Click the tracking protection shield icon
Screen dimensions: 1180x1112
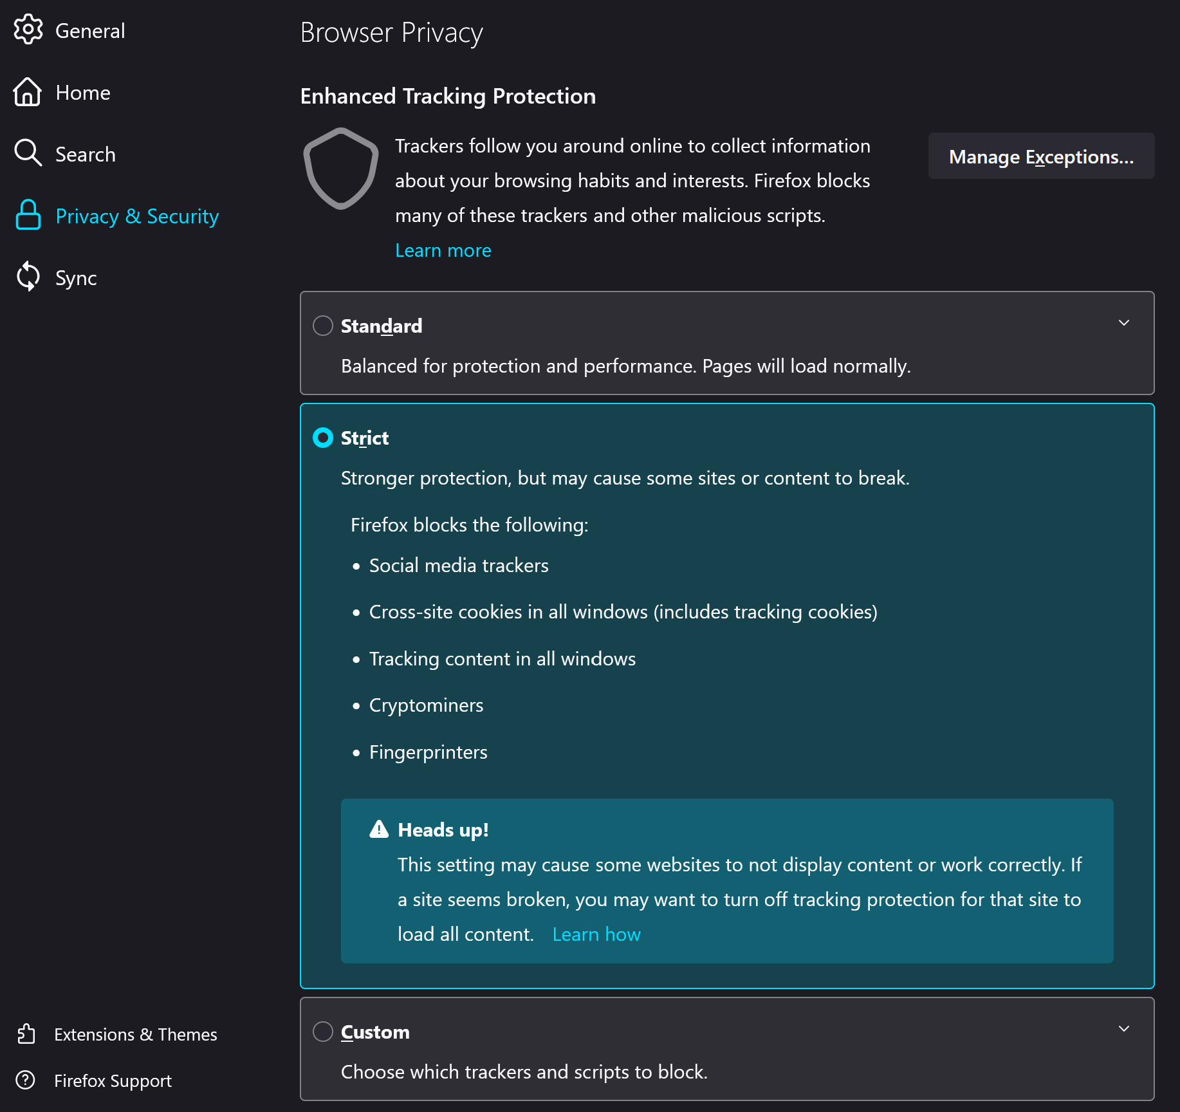pyautogui.click(x=340, y=169)
